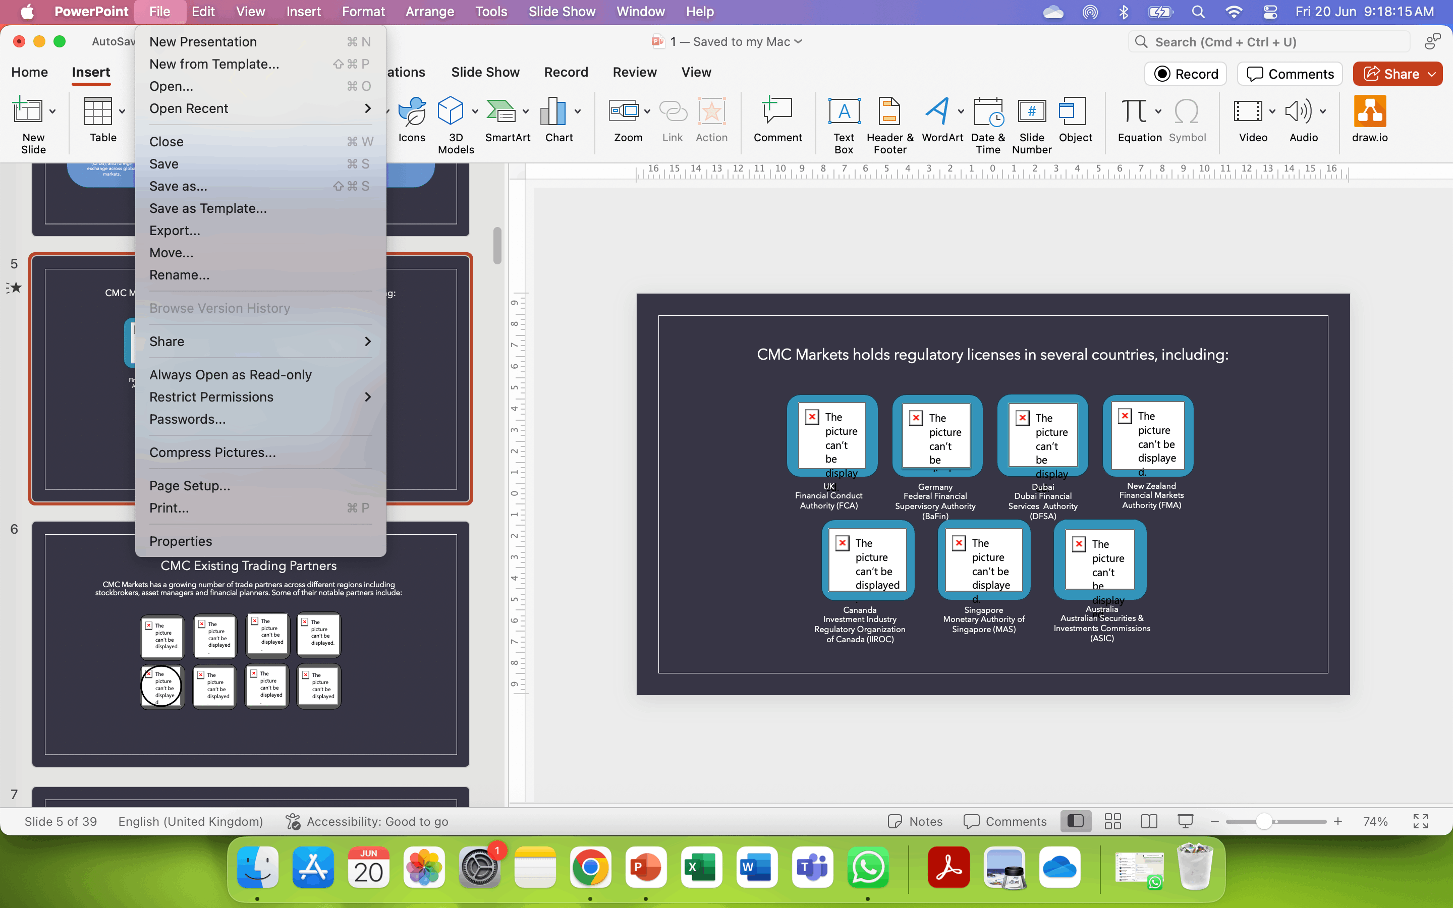Image resolution: width=1453 pixels, height=908 pixels.
Task: Toggle Always Open as Read-only
Action: [230, 375]
